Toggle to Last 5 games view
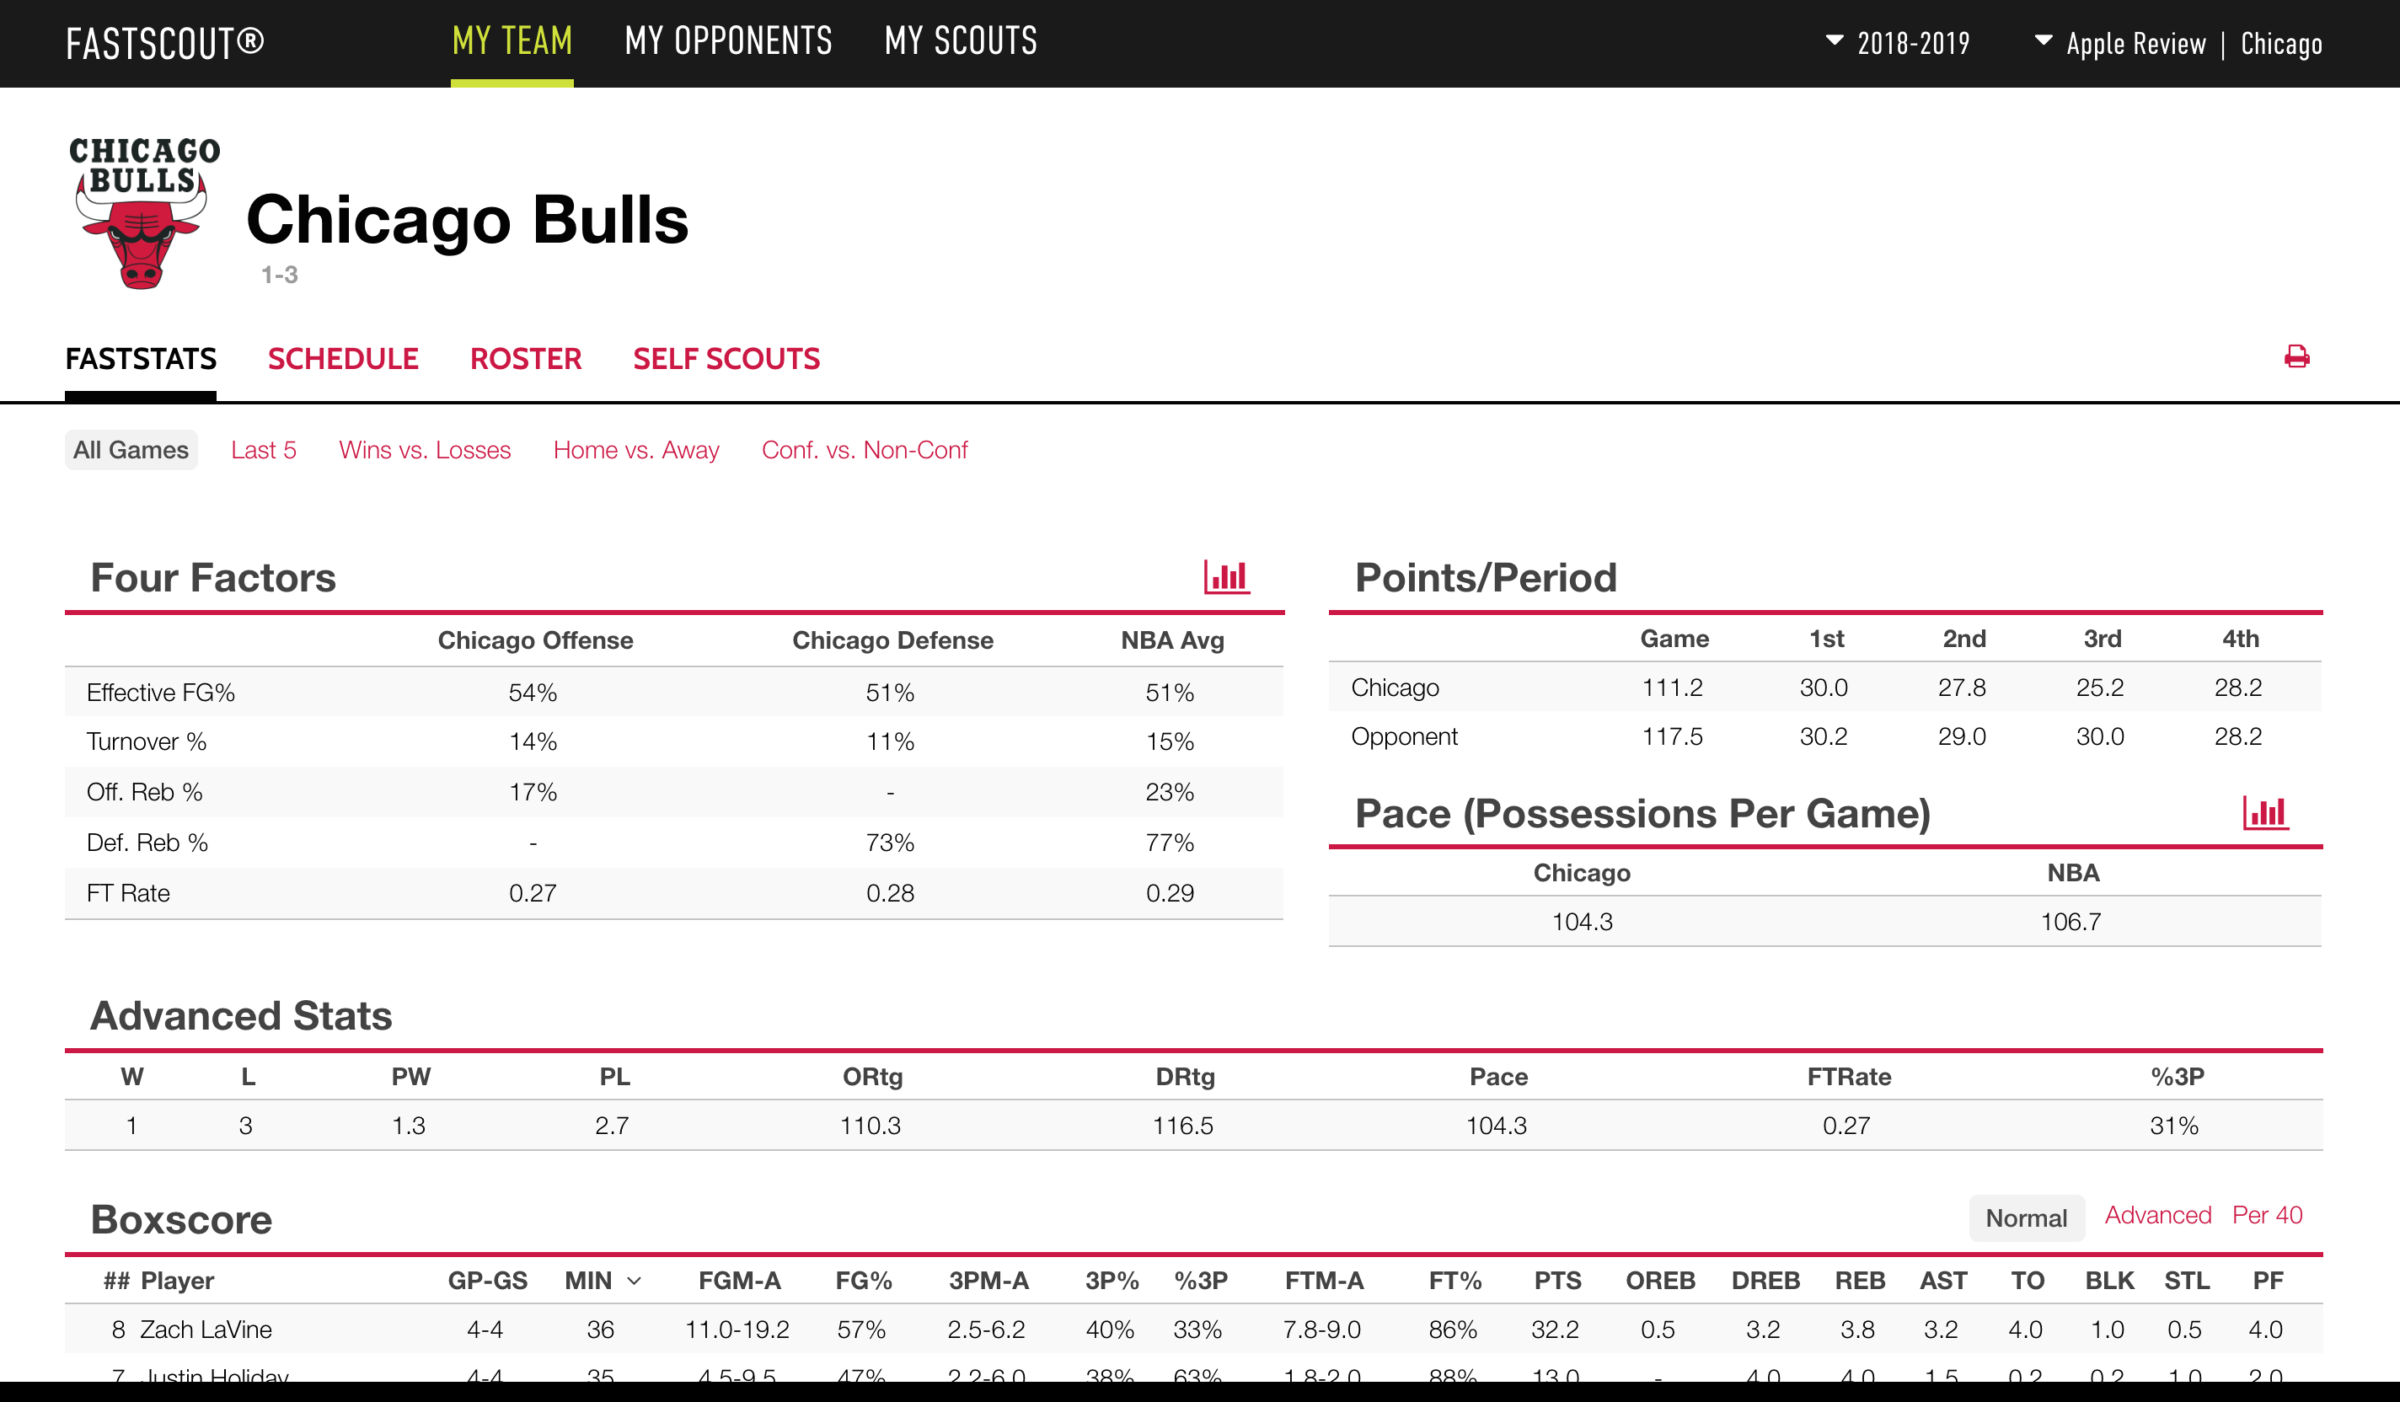The width and height of the screenshot is (2400, 1402). [265, 447]
